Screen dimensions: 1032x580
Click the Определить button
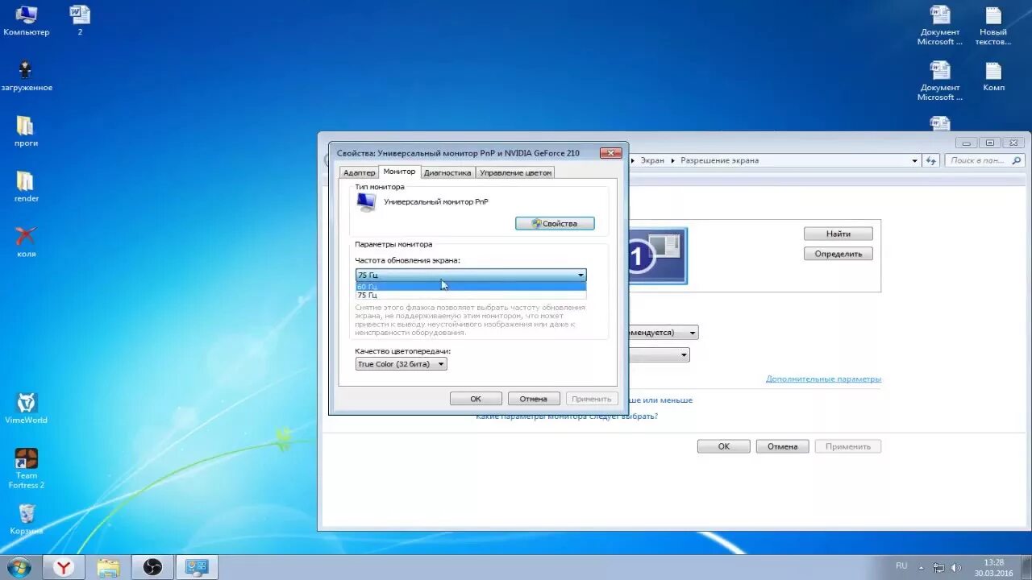pyautogui.click(x=838, y=254)
